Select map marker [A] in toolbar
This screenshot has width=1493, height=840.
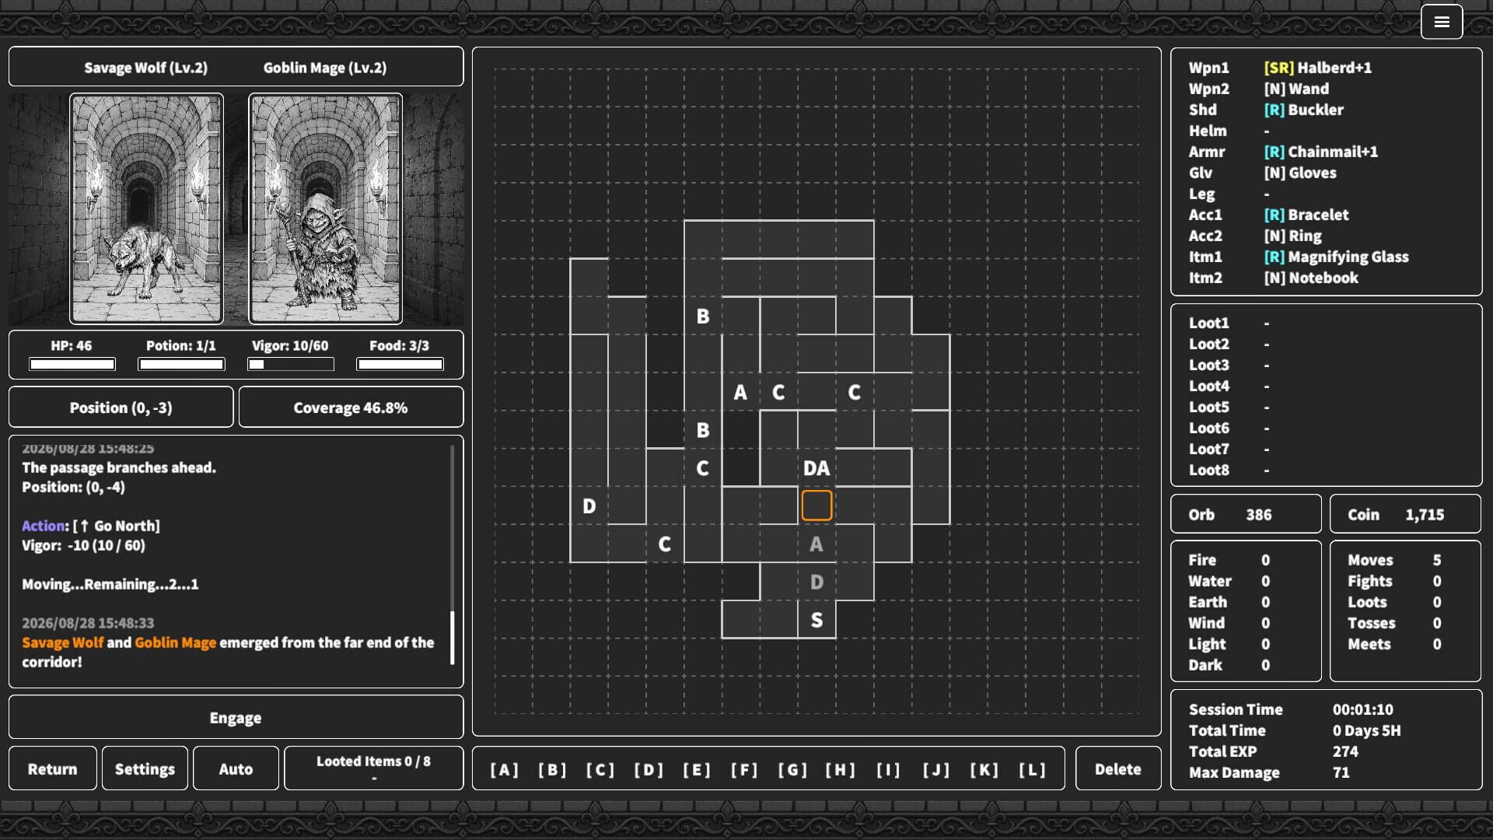(504, 769)
